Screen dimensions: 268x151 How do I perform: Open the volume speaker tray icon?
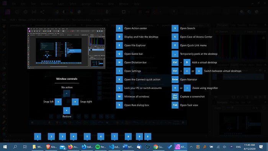pos(224,147)
